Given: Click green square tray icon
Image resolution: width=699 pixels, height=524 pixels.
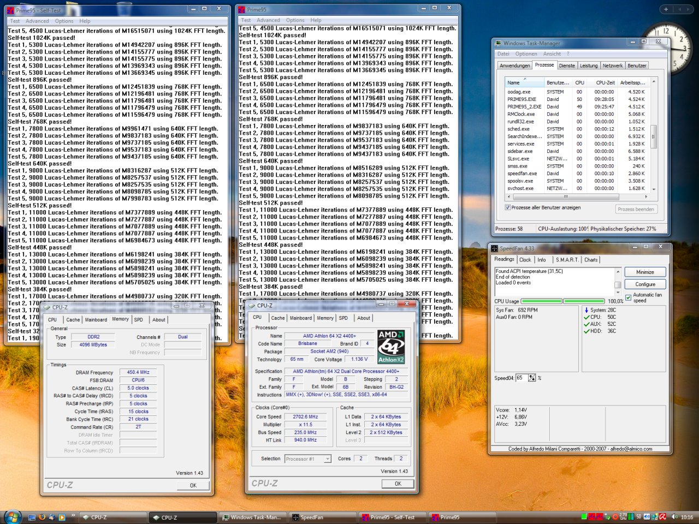Looking at the screenshot, I should (584, 516).
